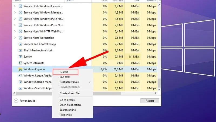Click the Windows Start-Up Application icon
216x122 pixels.
tap(21, 88)
